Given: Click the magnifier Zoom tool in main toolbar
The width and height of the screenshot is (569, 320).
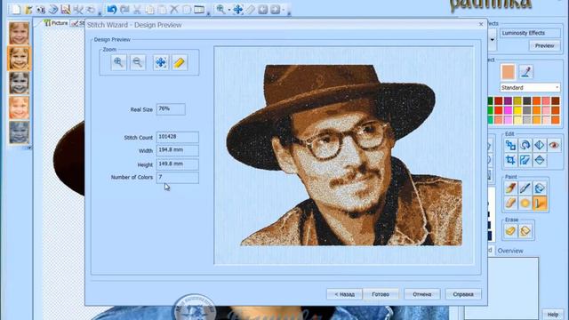Looking at the screenshot, I should (x=220, y=9).
